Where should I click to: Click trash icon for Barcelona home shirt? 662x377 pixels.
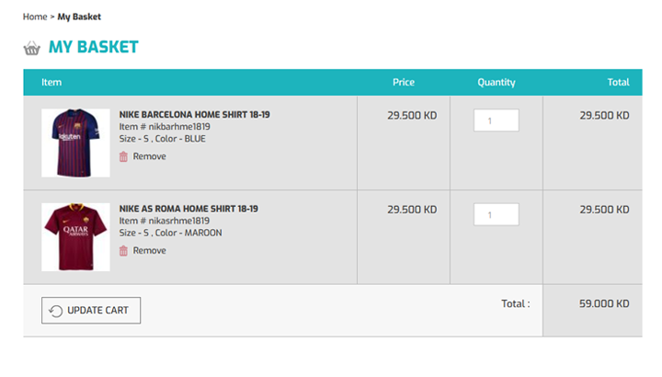[x=123, y=156]
